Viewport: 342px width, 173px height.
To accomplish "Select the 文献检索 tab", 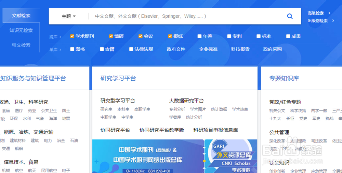I will pos(21,15).
